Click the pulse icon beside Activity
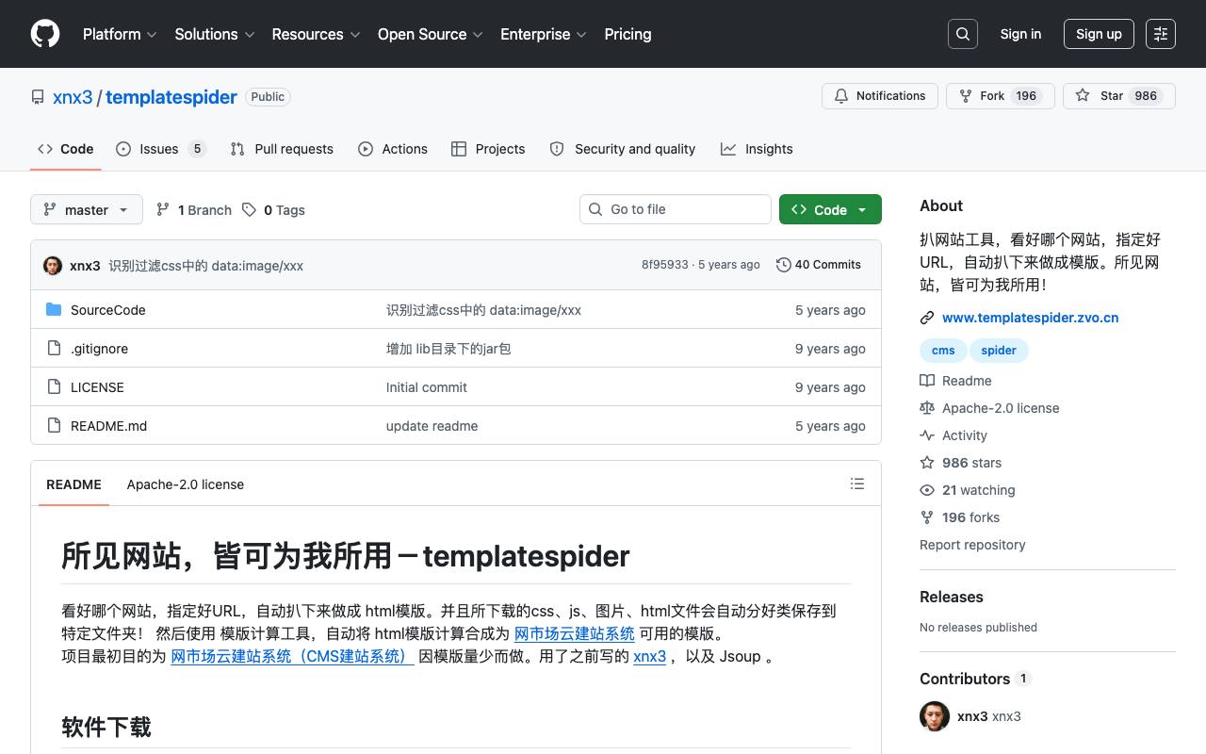Viewport: 1206px width, 754px height. [x=927, y=435]
